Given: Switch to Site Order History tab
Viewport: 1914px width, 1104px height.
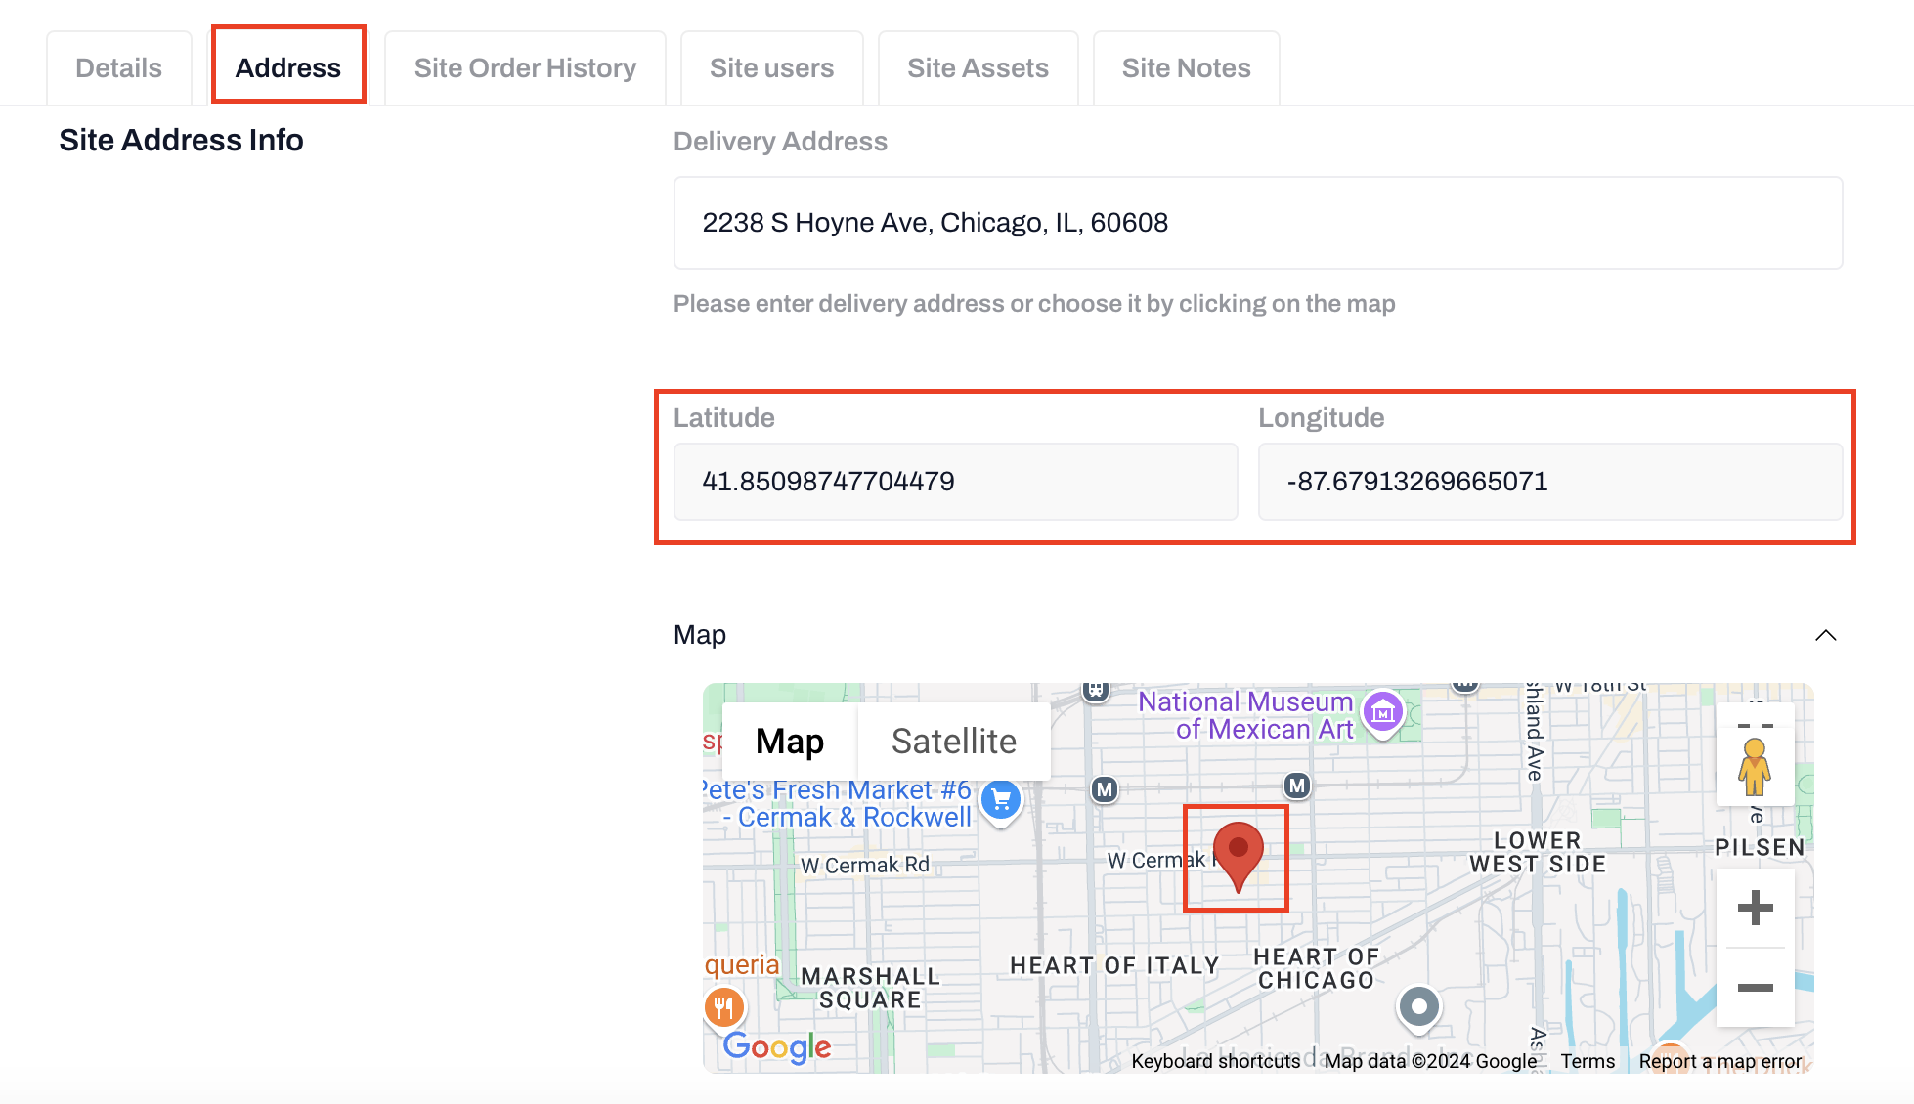Looking at the screenshot, I should point(525,68).
